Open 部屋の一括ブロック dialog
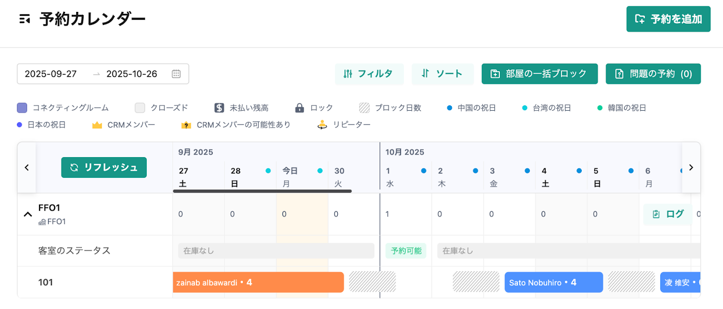The width and height of the screenshot is (723, 309). click(539, 74)
